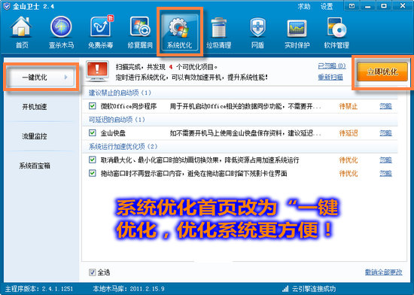
Task: Toggle the 全选 select-all checkbox
Action: pyautogui.click(x=92, y=272)
